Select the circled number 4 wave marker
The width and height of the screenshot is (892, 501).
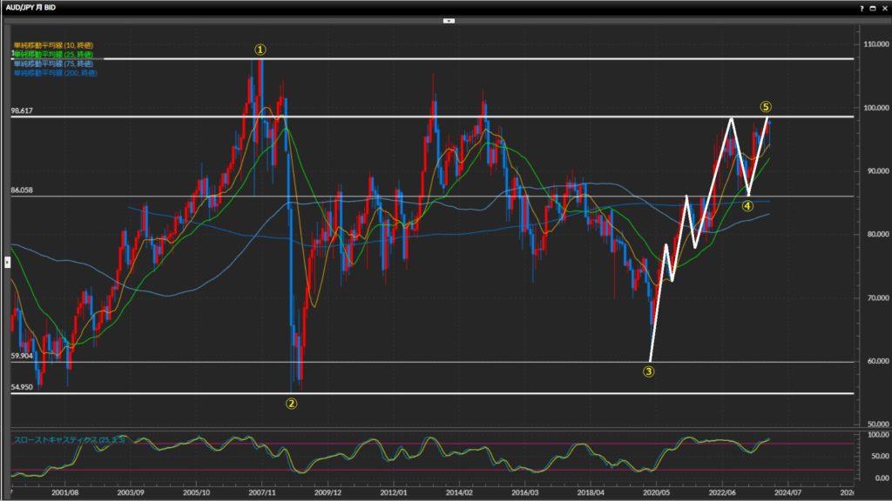[747, 206]
